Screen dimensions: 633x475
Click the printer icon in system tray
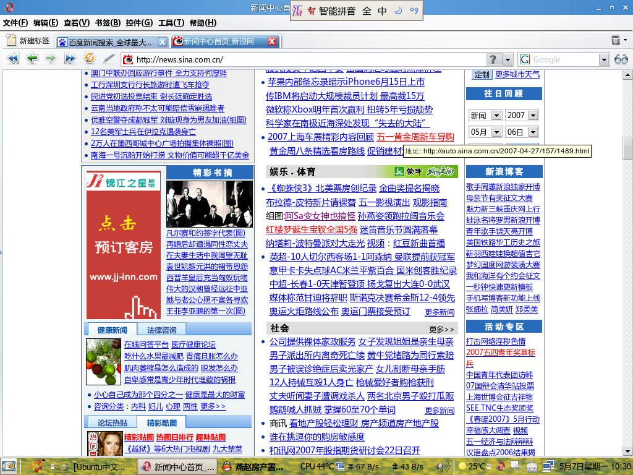point(532,467)
